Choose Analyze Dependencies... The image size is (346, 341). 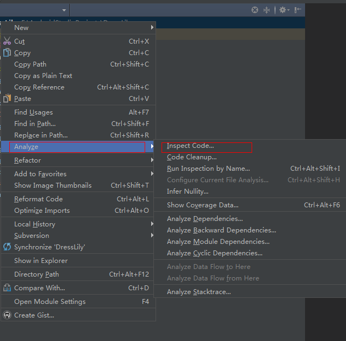[250, 219]
